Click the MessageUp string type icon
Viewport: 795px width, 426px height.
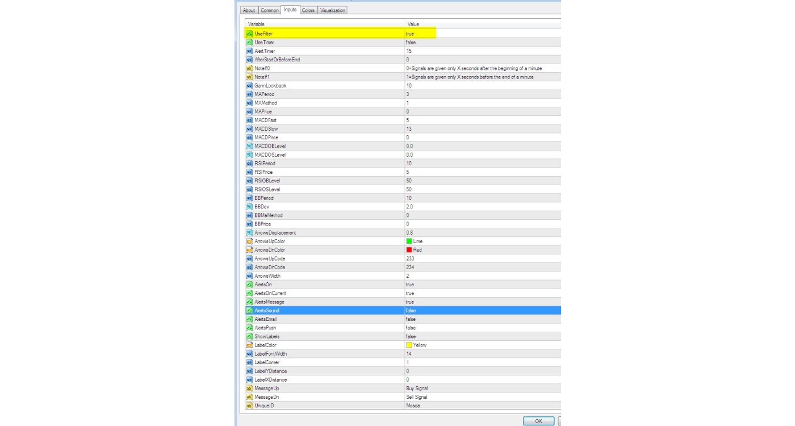pos(249,389)
